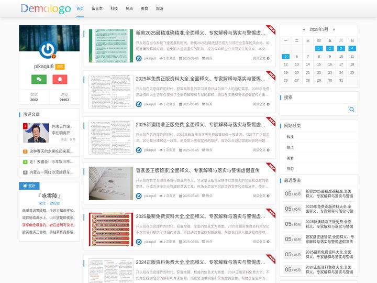Select highlighted calendar date 5
The height and width of the screenshot is (283, 377).
[286, 57]
